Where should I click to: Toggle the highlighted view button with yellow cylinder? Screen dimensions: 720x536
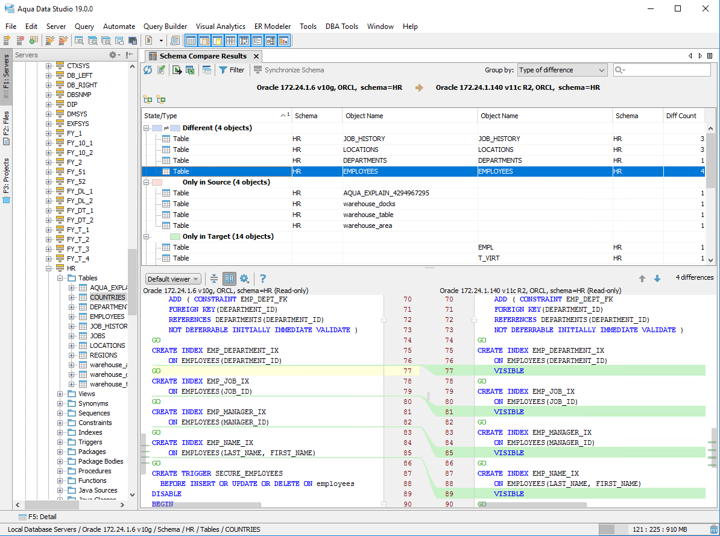[x=217, y=41]
